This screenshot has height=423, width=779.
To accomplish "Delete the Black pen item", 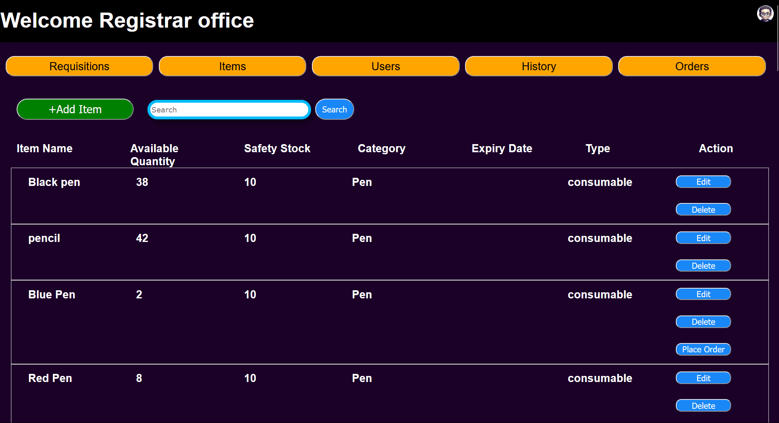I will (x=703, y=209).
